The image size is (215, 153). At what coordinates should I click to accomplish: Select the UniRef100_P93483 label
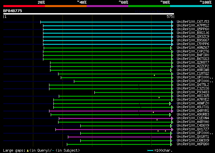[193, 92]
